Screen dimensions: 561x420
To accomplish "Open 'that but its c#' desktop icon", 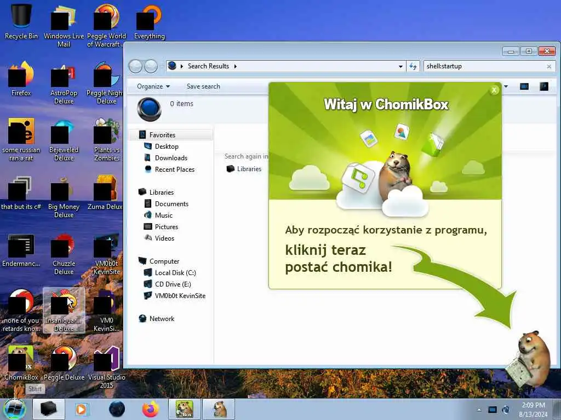I will pyautogui.click(x=21, y=193).
